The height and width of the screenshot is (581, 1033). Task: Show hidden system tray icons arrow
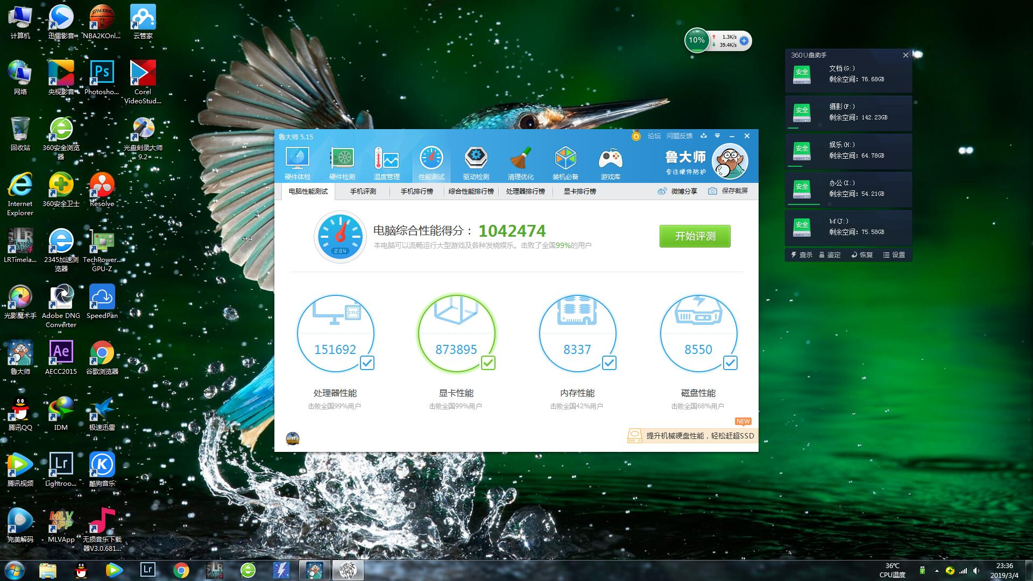click(x=937, y=570)
